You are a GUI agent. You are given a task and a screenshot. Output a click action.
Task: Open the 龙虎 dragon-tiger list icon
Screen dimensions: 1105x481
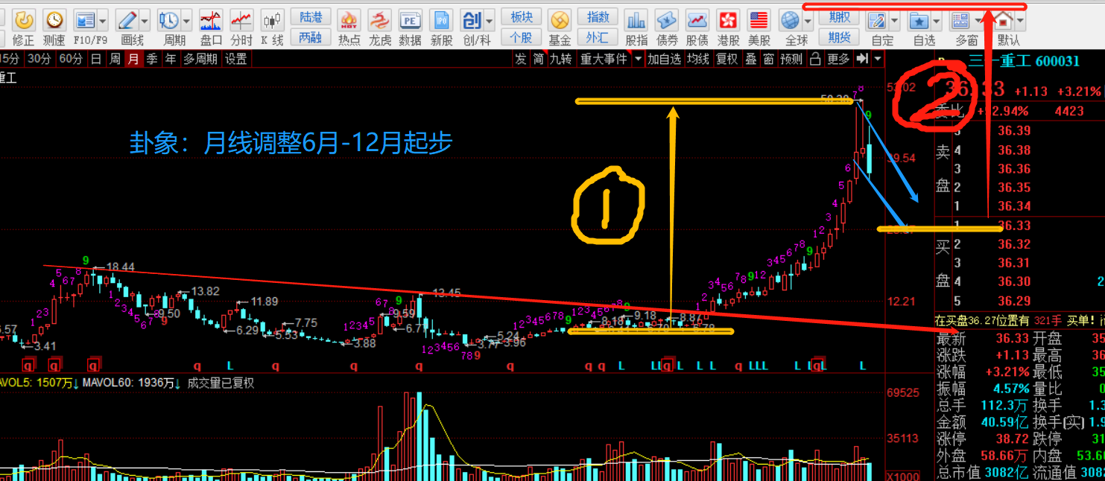[380, 20]
